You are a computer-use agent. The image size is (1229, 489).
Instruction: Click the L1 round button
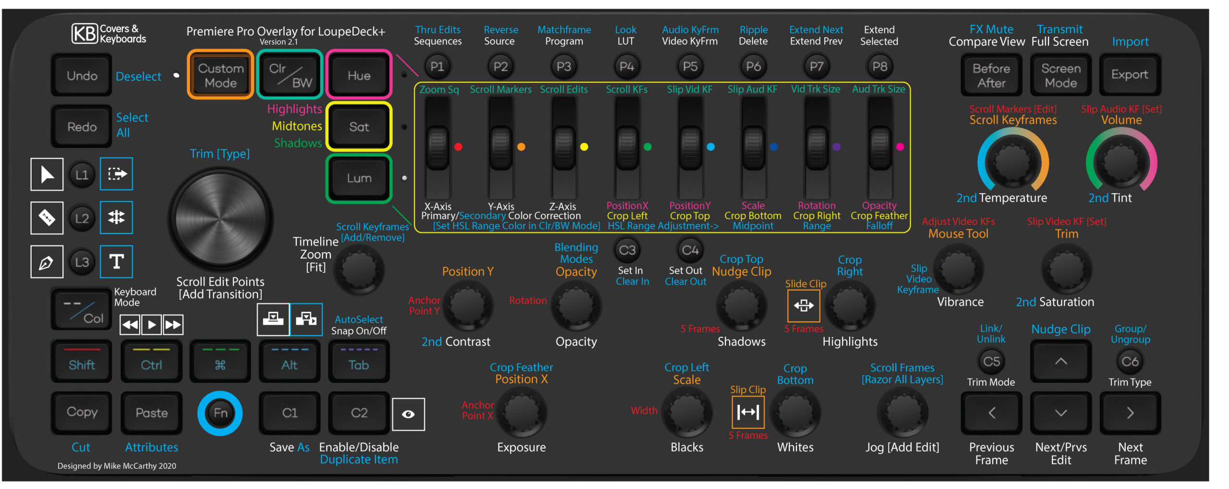pyautogui.click(x=82, y=174)
